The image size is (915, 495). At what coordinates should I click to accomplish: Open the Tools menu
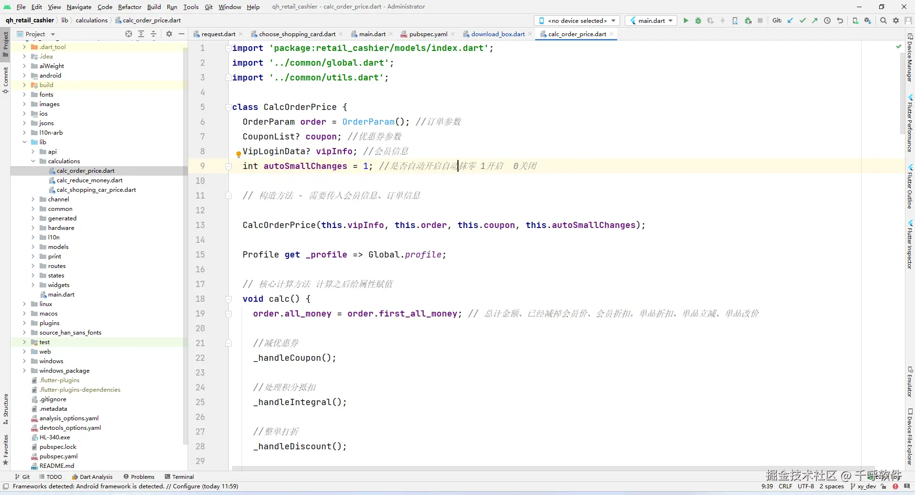191,7
